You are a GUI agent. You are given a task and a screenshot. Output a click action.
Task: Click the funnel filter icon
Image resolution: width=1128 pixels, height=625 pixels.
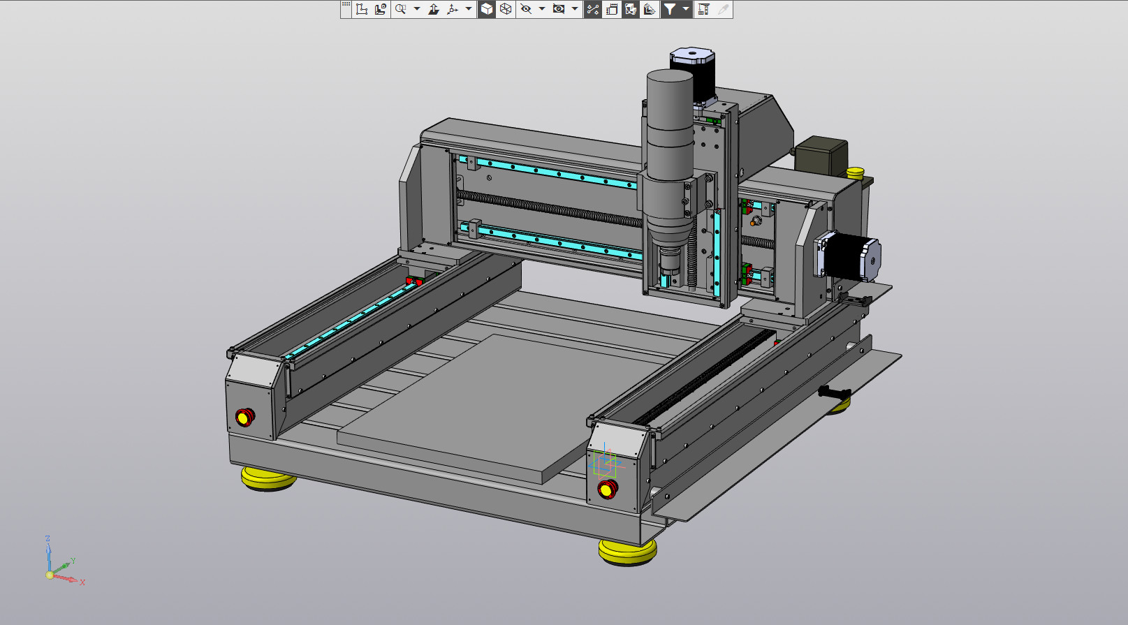click(670, 9)
